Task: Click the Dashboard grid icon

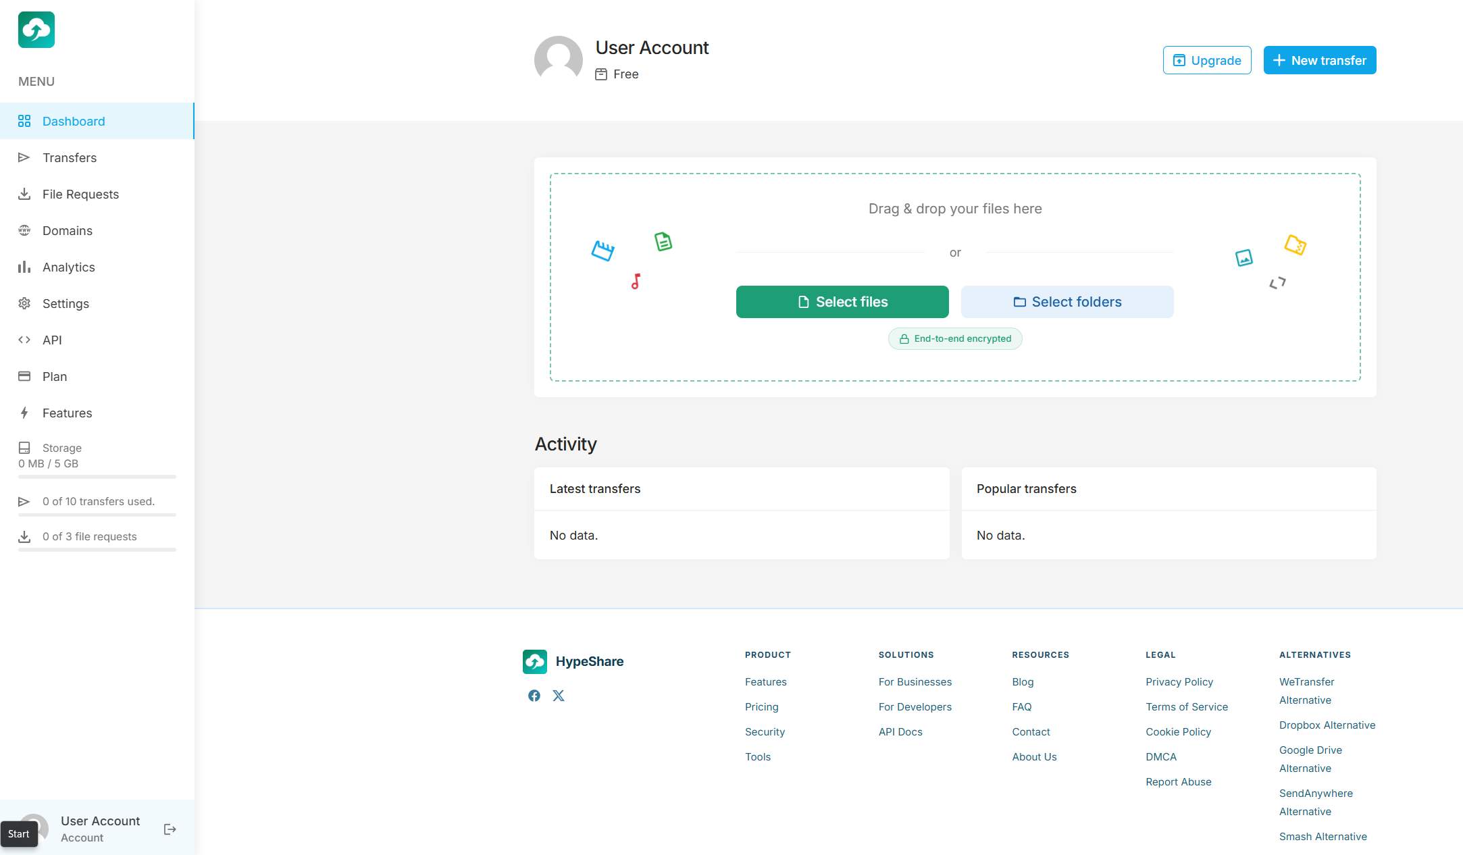Action: pyautogui.click(x=24, y=121)
